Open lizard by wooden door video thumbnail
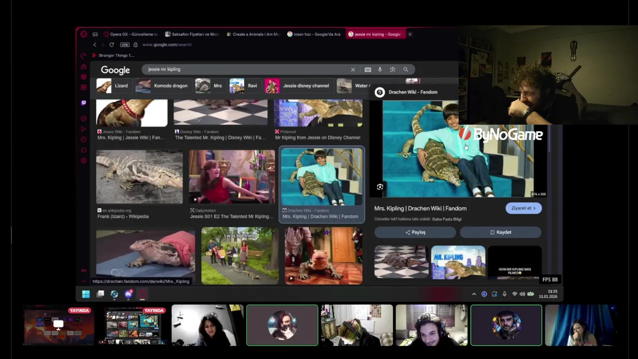The height and width of the screenshot is (359, 638). [323, 256]
